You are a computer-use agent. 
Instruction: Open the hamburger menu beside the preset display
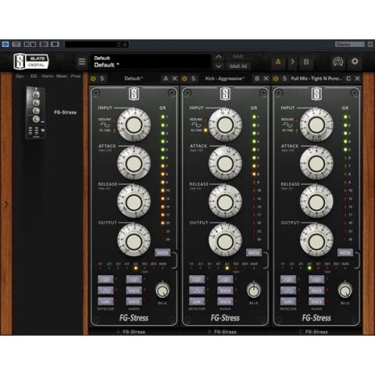click(82, 62)
